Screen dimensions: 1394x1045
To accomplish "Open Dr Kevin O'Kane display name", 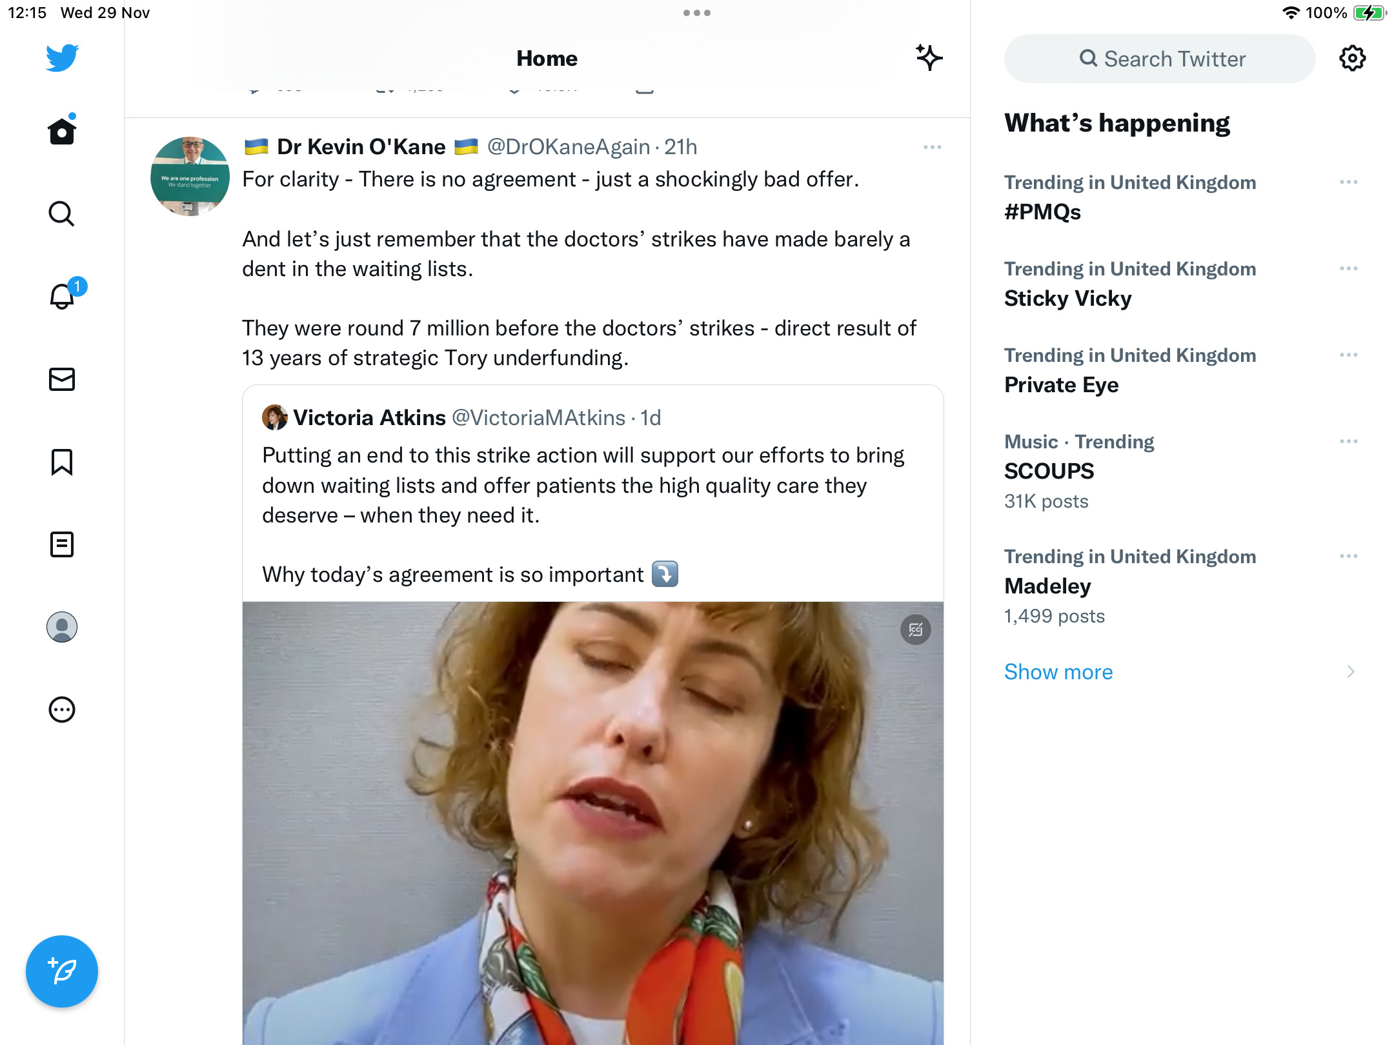I will (361, 147).
